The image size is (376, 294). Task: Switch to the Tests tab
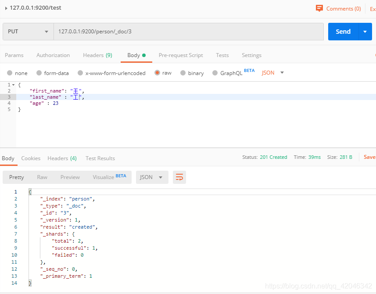tap(222, 55)
